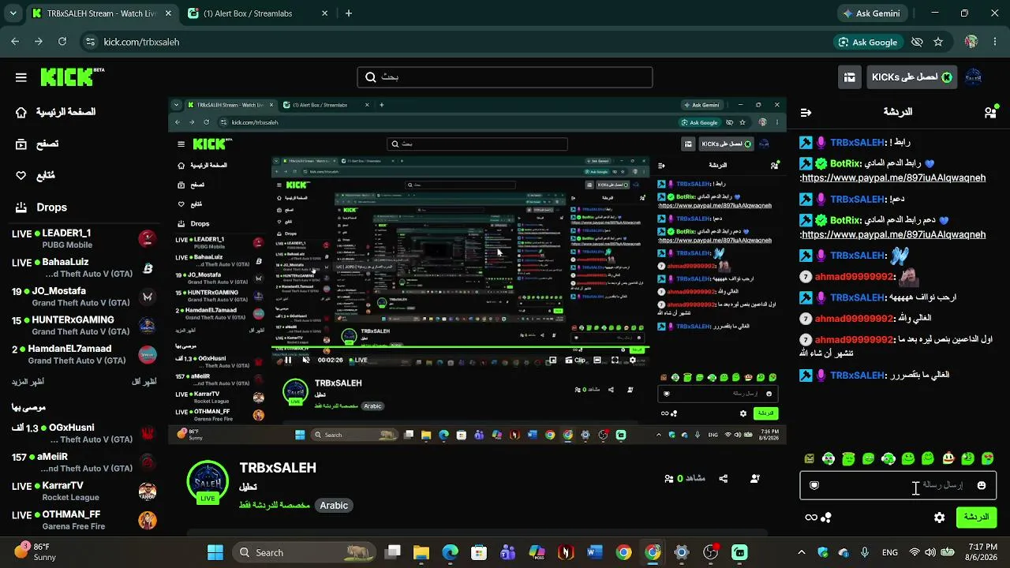
Task: Open the stream player settings gear
Action: tap(633, 361)
